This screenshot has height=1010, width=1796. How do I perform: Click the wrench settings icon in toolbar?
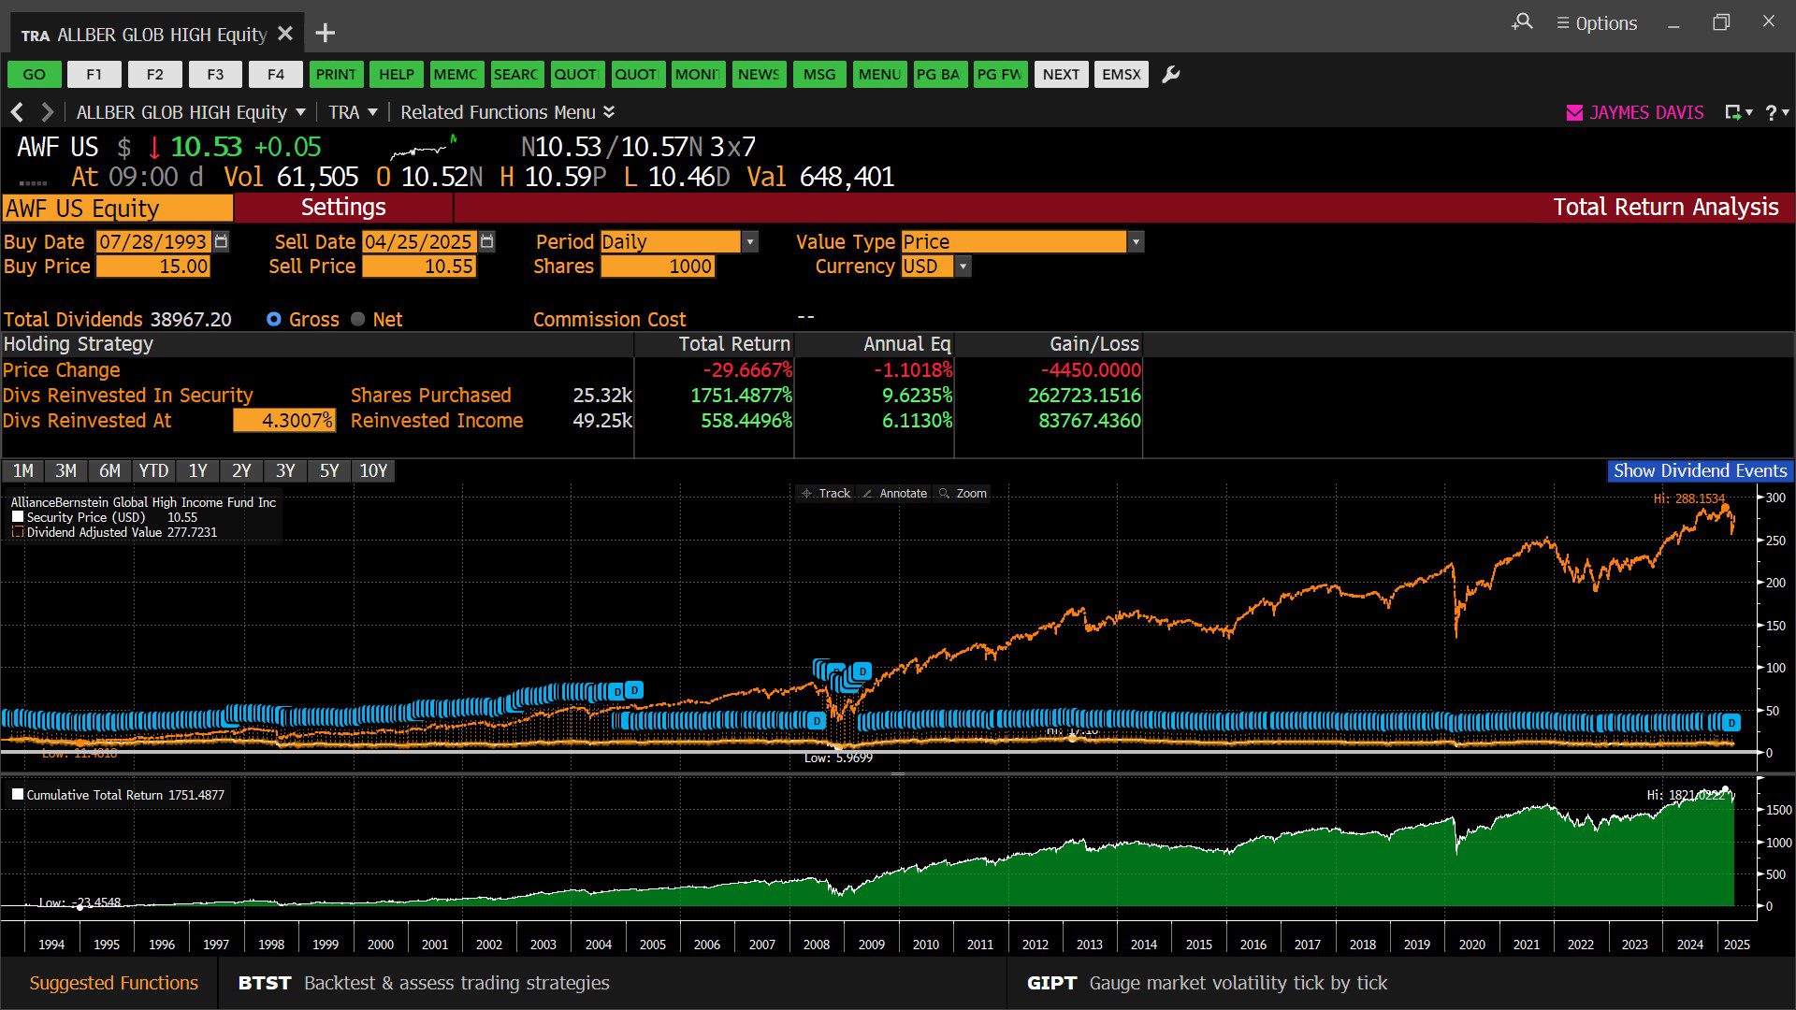[1170, 75]
